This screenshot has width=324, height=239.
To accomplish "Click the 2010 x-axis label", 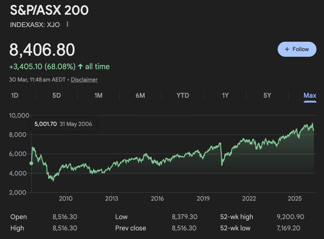I will click(66, 198).
